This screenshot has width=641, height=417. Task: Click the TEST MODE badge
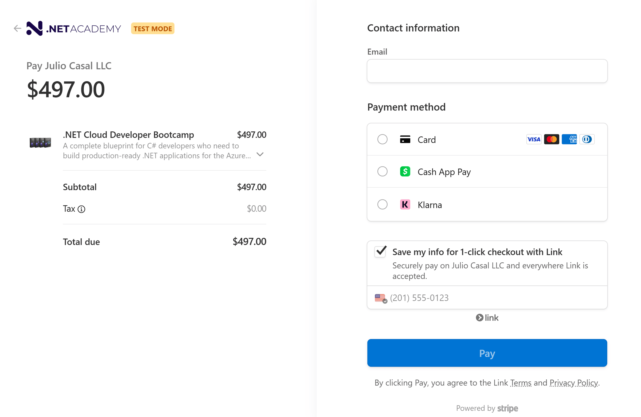[153, 29]
